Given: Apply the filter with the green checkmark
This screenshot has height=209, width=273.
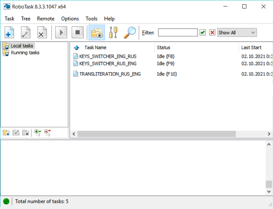Looking at the screenshot, I should 202,32.
